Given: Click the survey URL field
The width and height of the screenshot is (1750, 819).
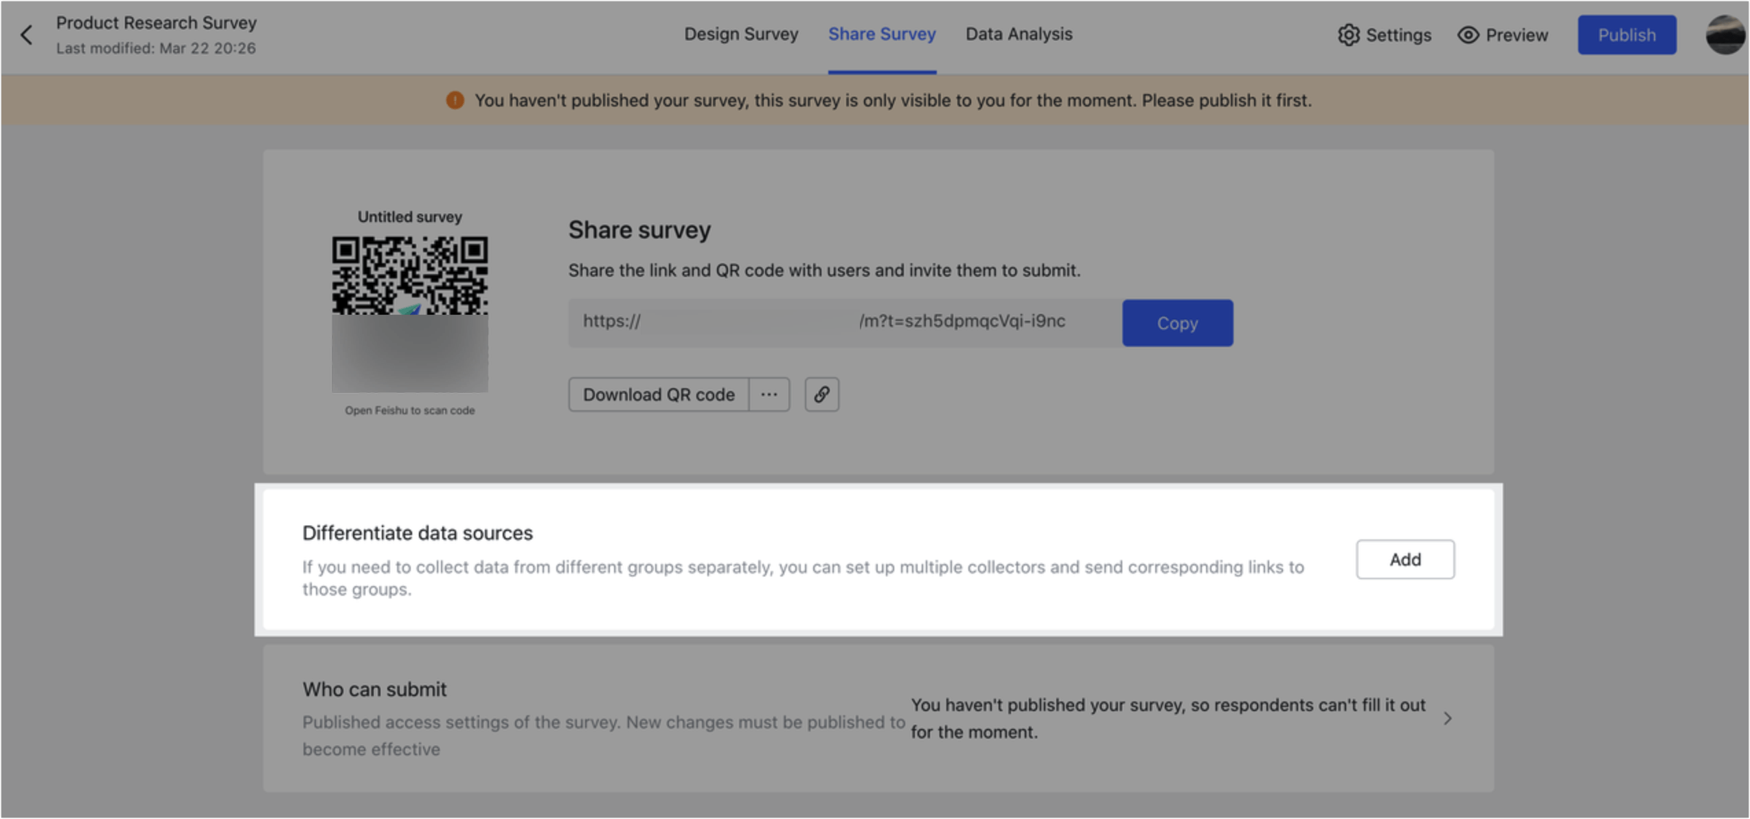Looking at the screenshot, I should (x=845, y=323).
